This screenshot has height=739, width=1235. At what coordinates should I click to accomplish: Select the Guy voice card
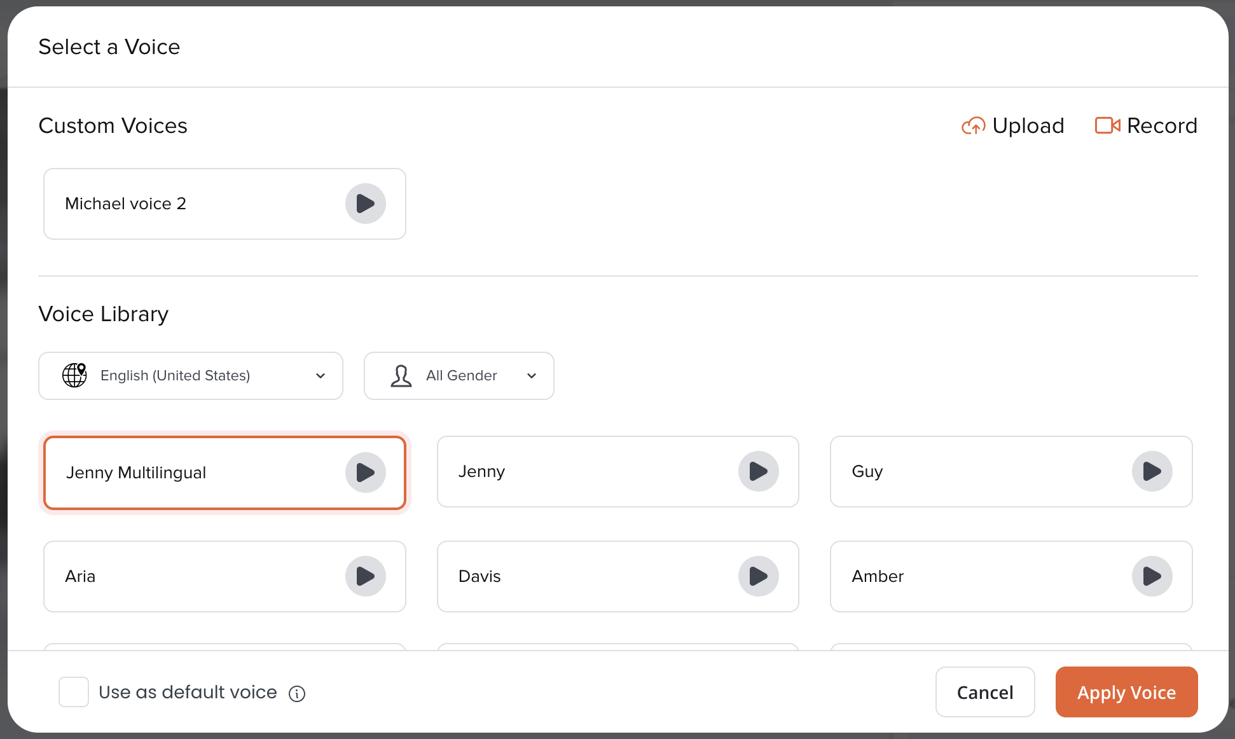pyautogui.click(x=967, y=471)
